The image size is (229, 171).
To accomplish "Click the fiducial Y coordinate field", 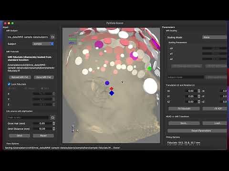I will (x=42, y=99).
